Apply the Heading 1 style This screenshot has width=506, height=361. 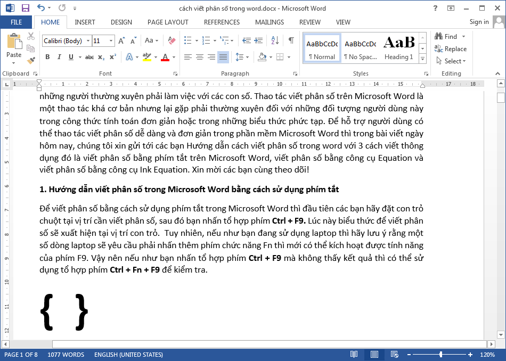point(399,48)
